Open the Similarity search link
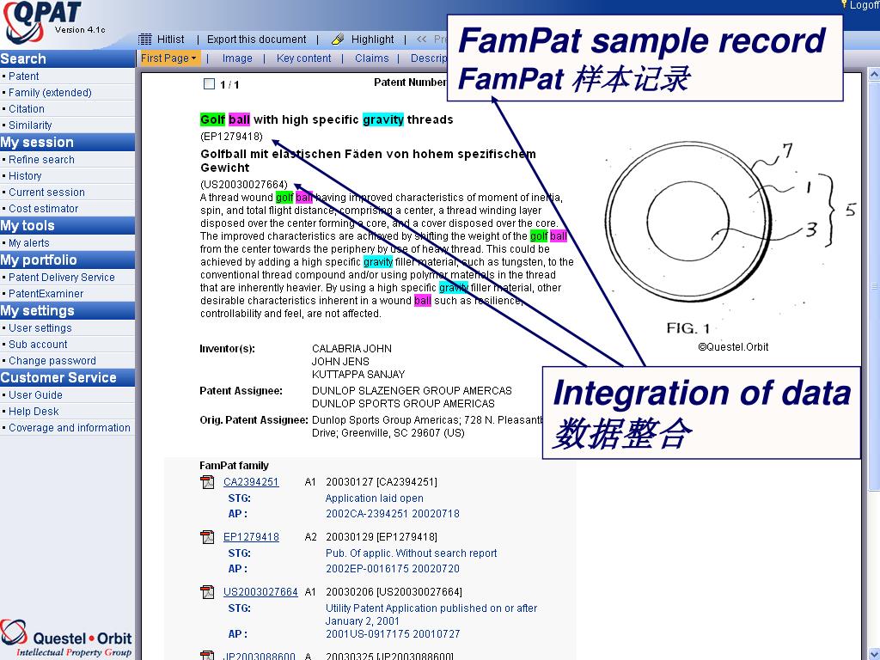The height and width of the screenshot is (660, 880). pyautogui.click(x=30, y=125)
